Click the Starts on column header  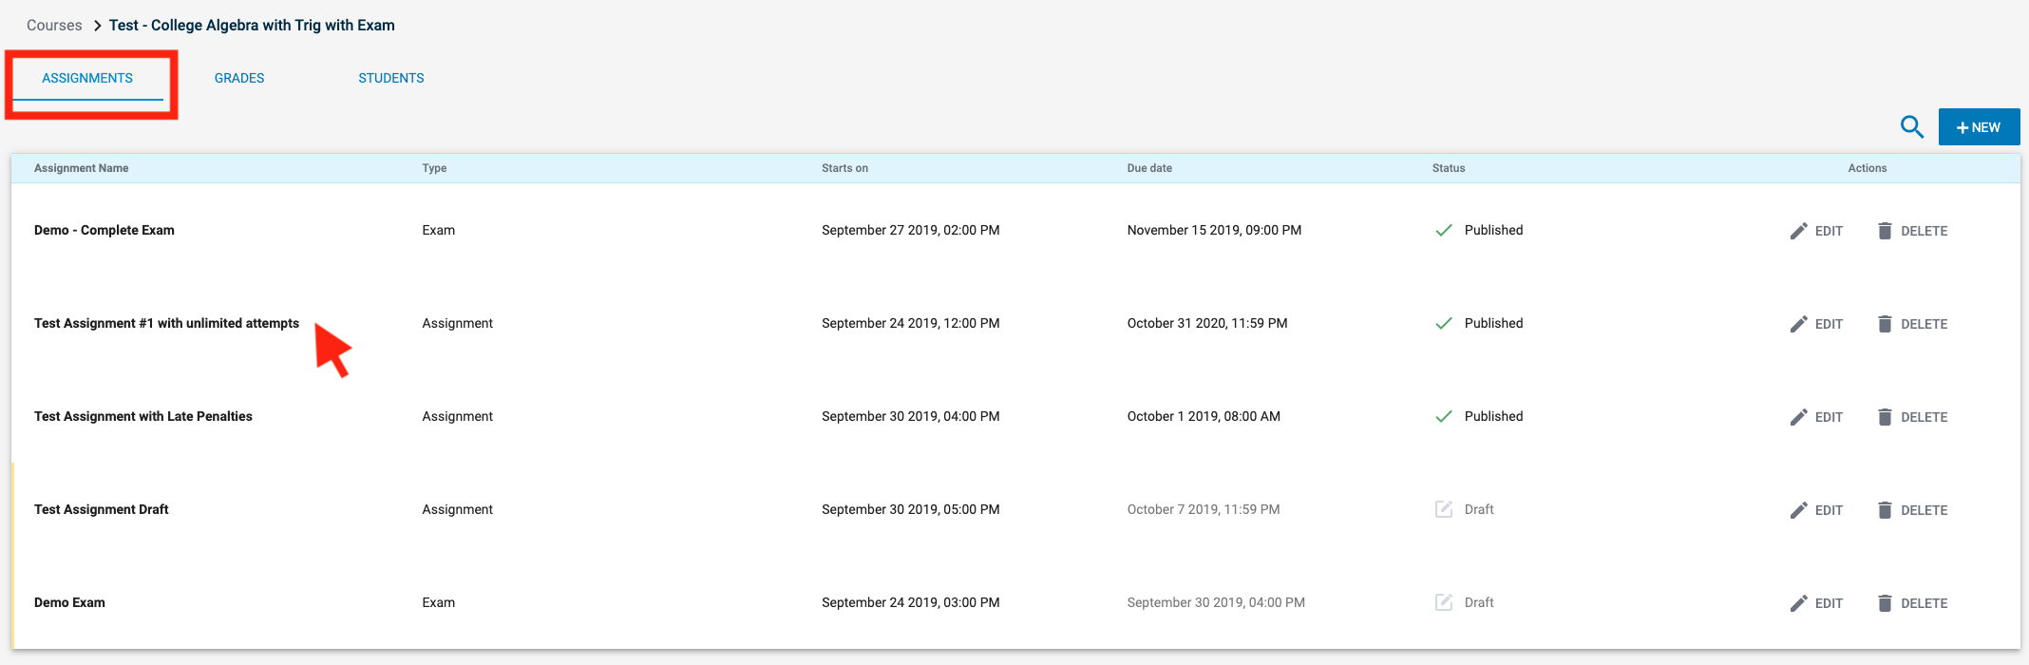click(x=844, y=168)
